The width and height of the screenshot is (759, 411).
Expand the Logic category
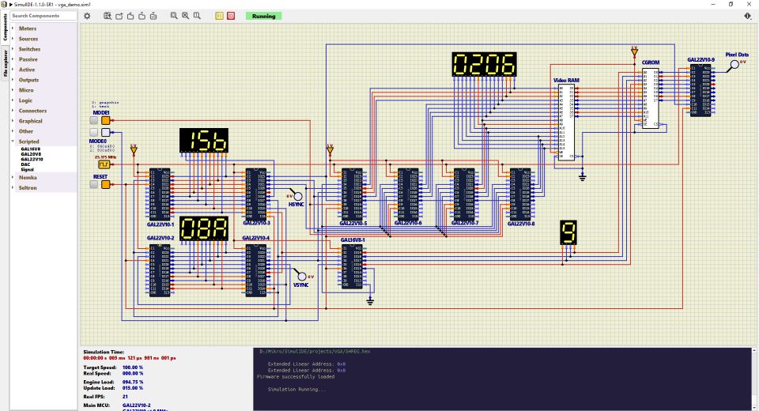(x=26, y=100)
